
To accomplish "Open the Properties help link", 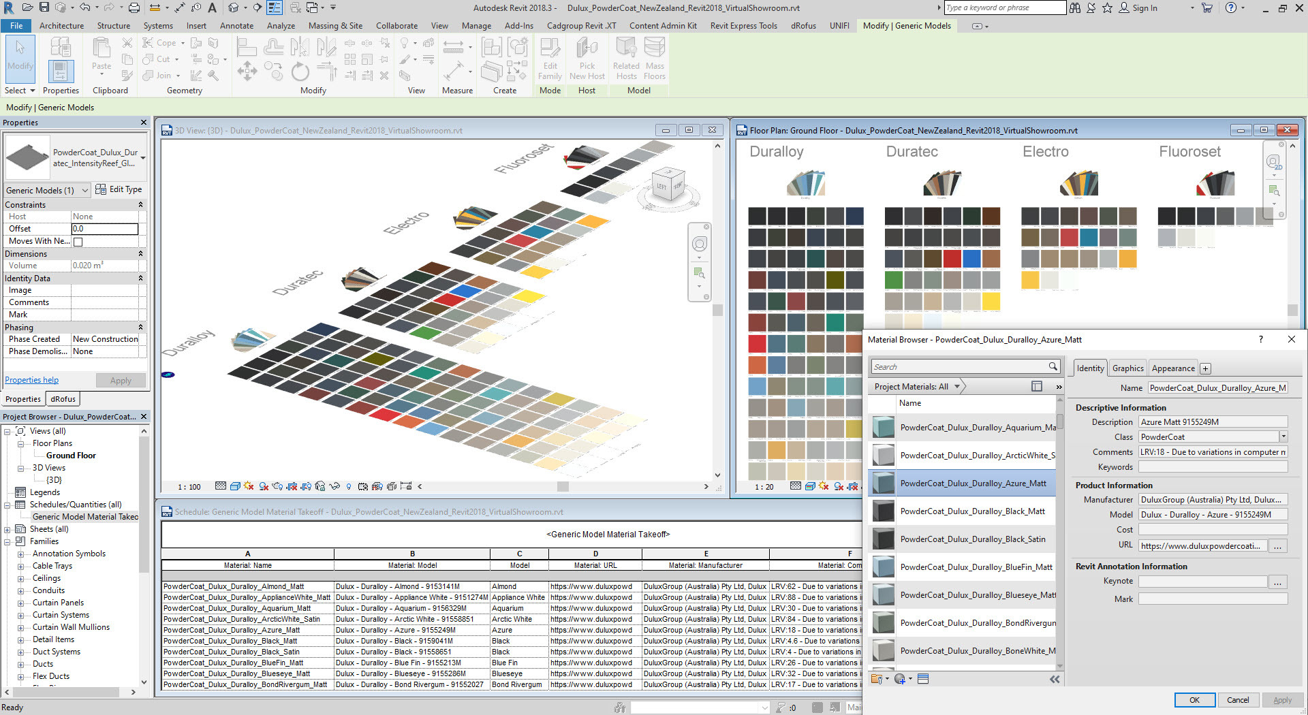I will pyautogui.click(x=32, y=380).
